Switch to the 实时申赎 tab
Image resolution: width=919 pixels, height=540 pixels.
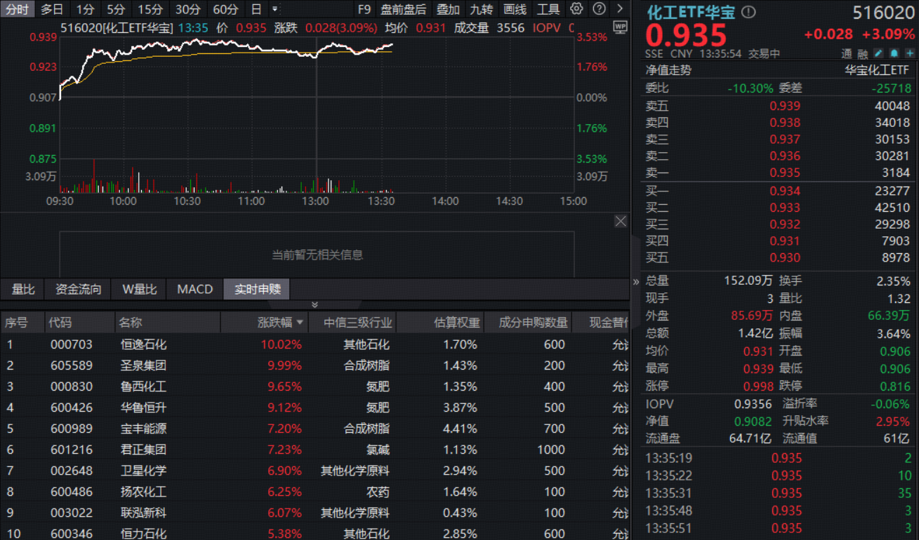coord(256,289)
